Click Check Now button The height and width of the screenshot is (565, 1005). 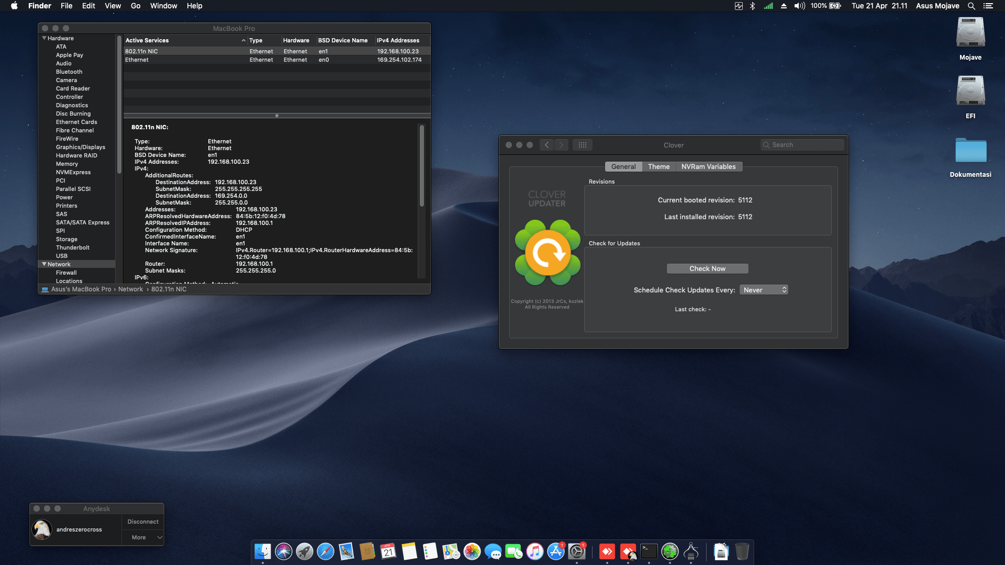tap(707, 268)
